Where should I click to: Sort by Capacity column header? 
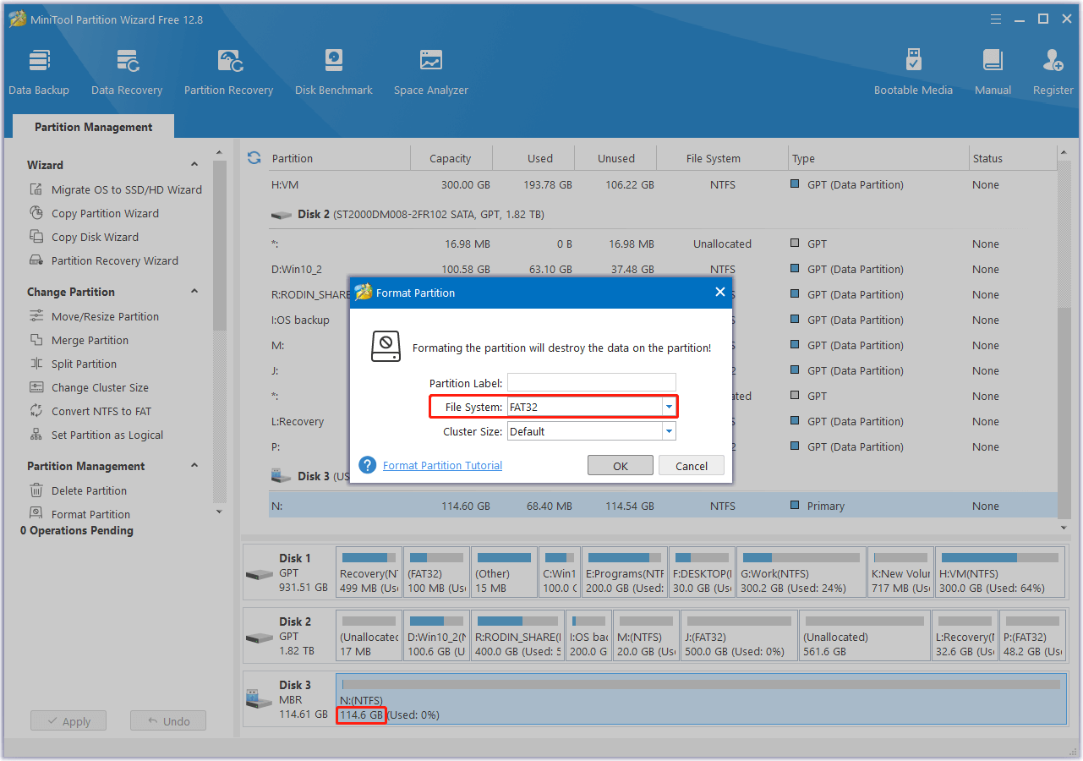[451, 158]
